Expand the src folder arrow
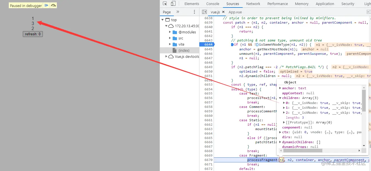Viewport: 371px width, 171px height. [x=170, y=38]
